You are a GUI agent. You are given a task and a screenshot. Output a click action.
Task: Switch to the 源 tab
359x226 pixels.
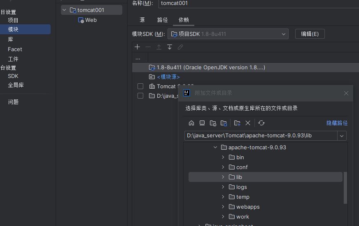pos(142,20)
